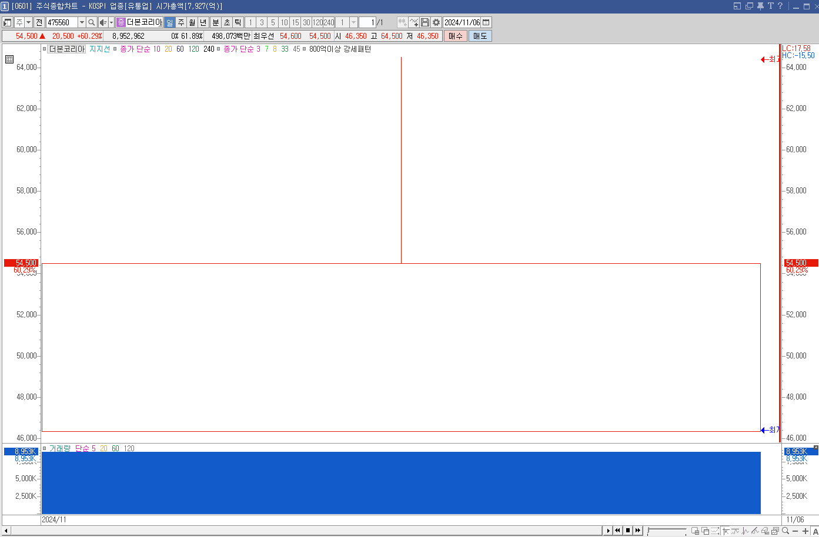The width and height of the screenshot is (819, 537).
Task: Click the eraser delete drawing icon
Action: (x=765, y=531)
